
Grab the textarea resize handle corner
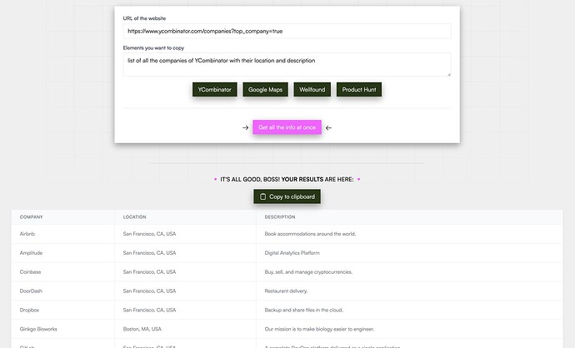pos(448,74)
